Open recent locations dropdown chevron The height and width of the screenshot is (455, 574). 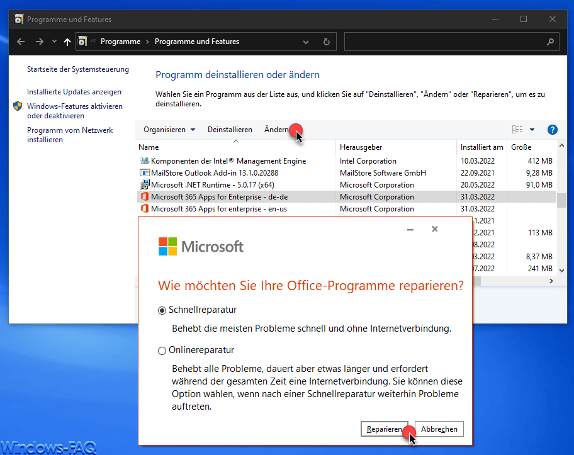pyautogui.click(x=54, y=42)
